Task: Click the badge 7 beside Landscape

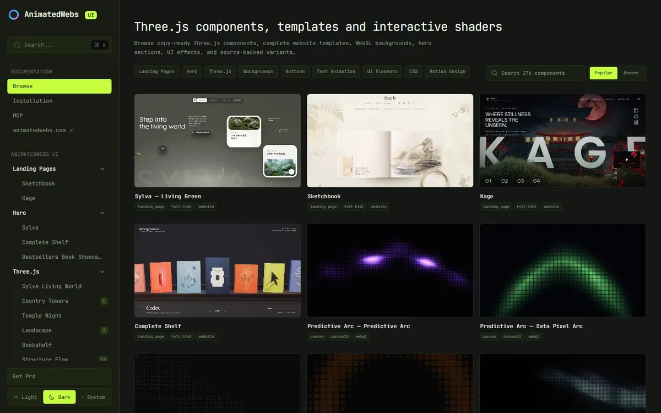Action: point(104,330)
